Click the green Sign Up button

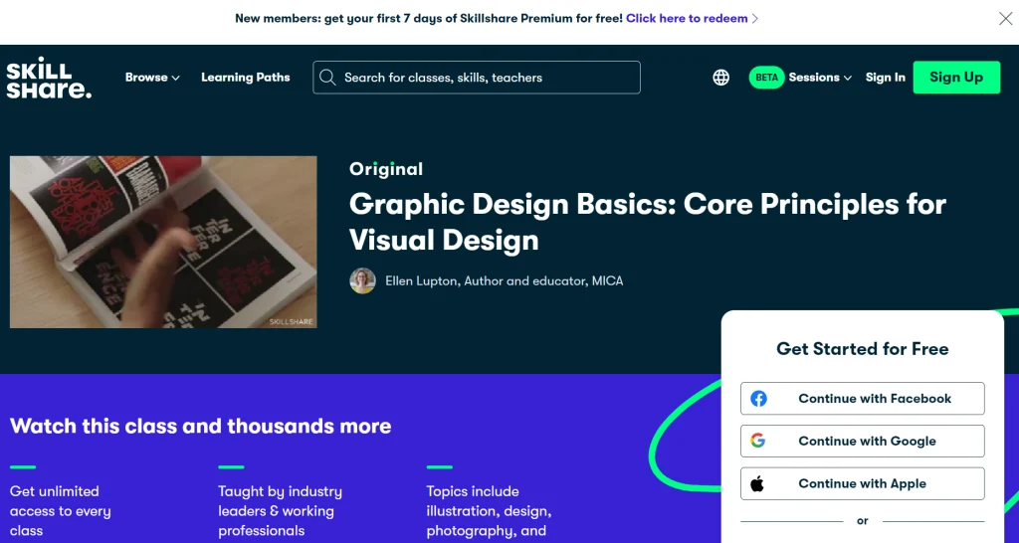[x=956, y=78]
